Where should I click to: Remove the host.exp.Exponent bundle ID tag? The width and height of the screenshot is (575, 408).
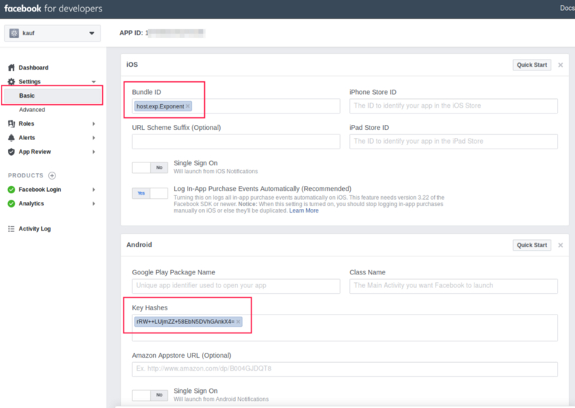188,106
